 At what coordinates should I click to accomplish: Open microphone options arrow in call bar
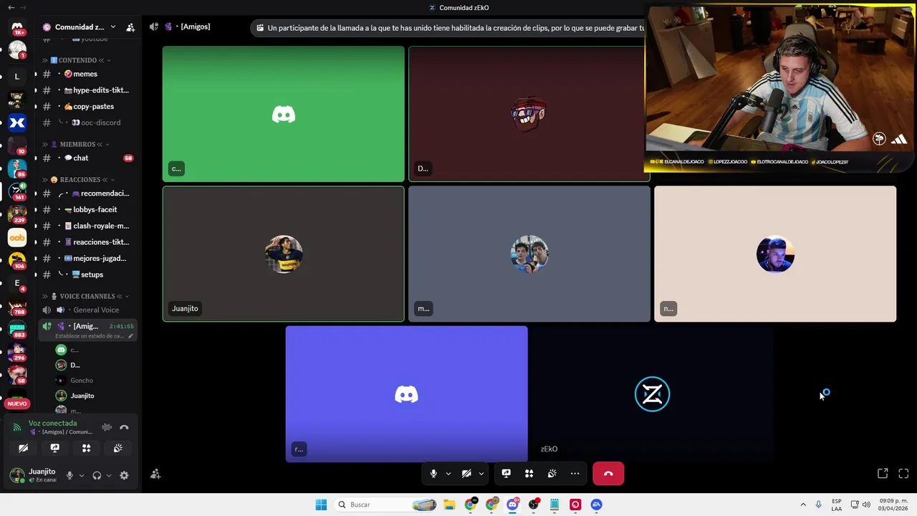tap(448, 474)
